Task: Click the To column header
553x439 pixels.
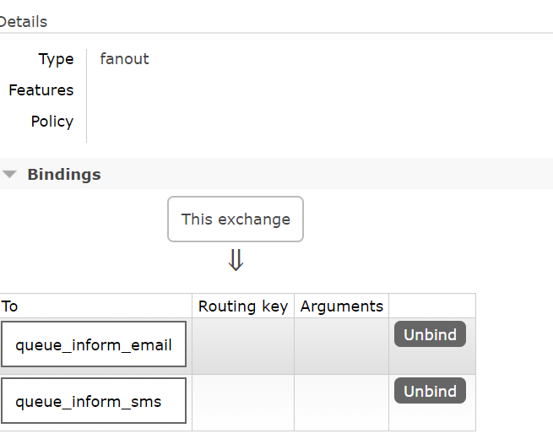Action: tap(10, 306)
